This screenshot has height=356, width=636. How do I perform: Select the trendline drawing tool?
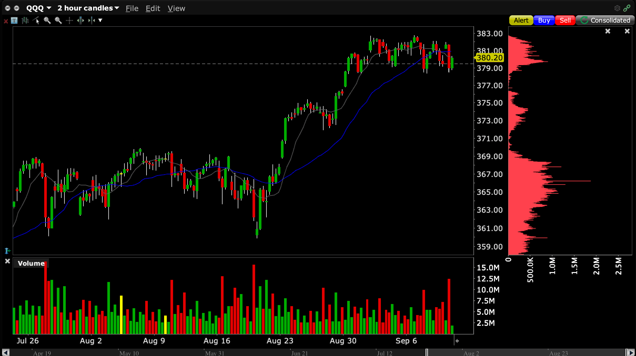pyautogui.click(x=36, y=20)
